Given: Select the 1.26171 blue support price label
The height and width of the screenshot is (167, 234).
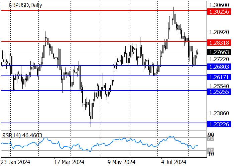Looking at the screenshot, I should coord(219,77).
